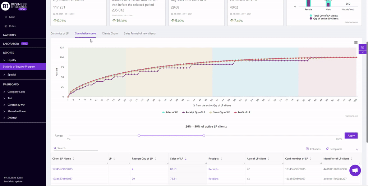Expand the Special reports group
This screenshot has height=186, width=368.
pos(4,75)
